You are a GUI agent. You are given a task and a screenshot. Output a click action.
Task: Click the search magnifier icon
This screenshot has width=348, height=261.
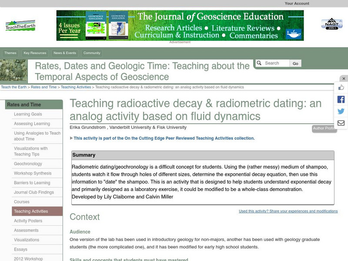click(259, 63)
